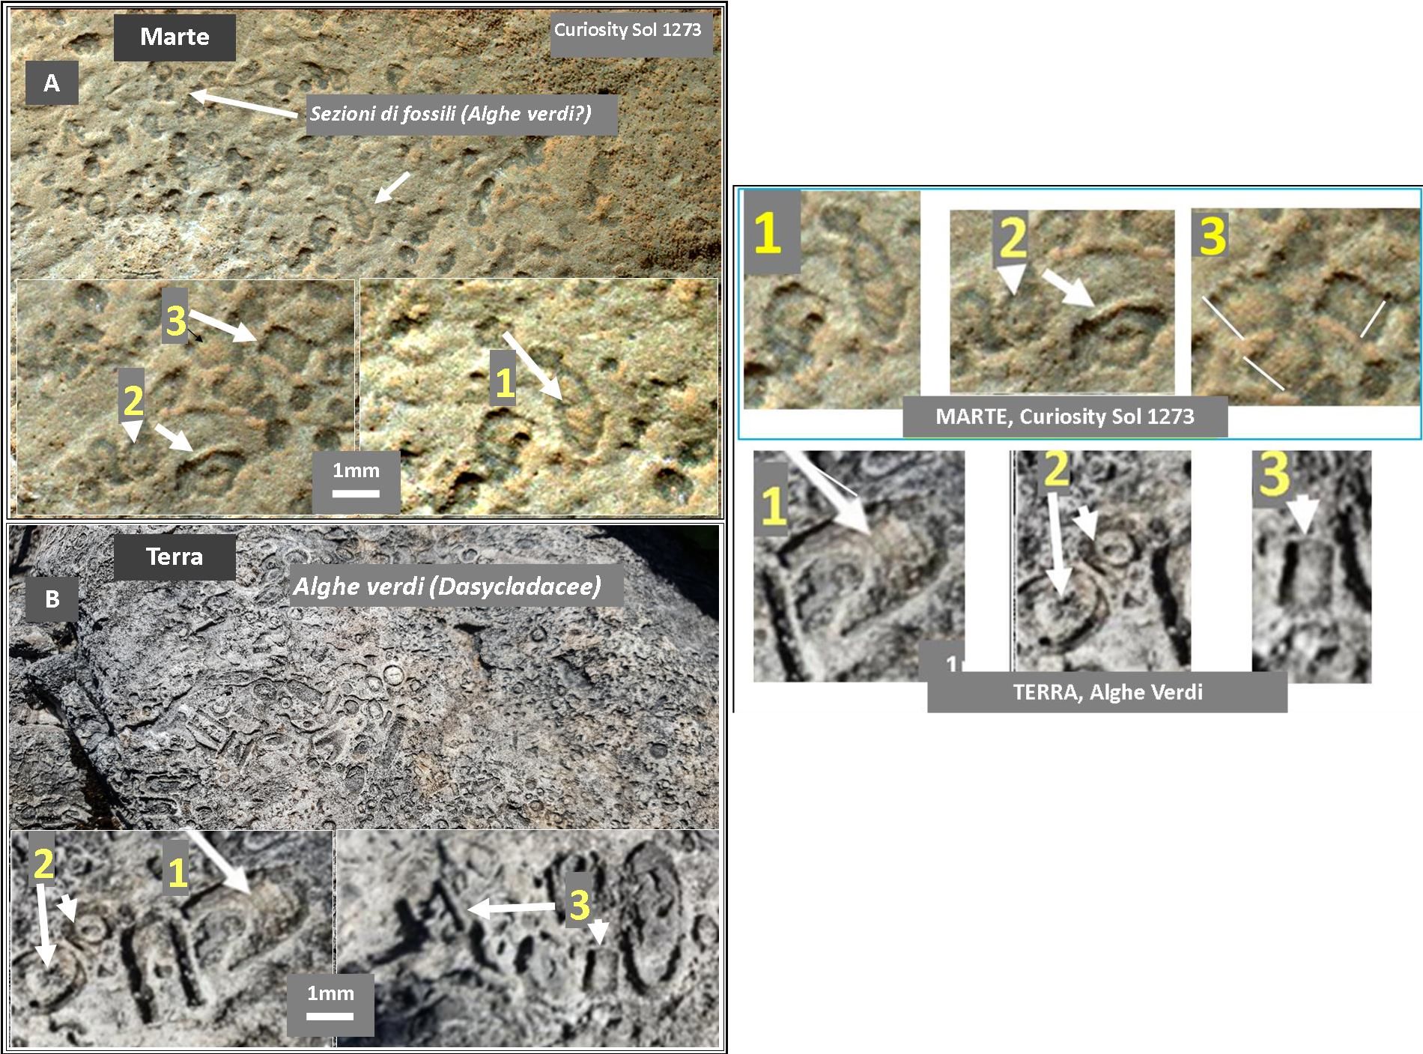Select the "MARTE, Curiosity Sol 1273" caption bar

(x=1064, y=417)
